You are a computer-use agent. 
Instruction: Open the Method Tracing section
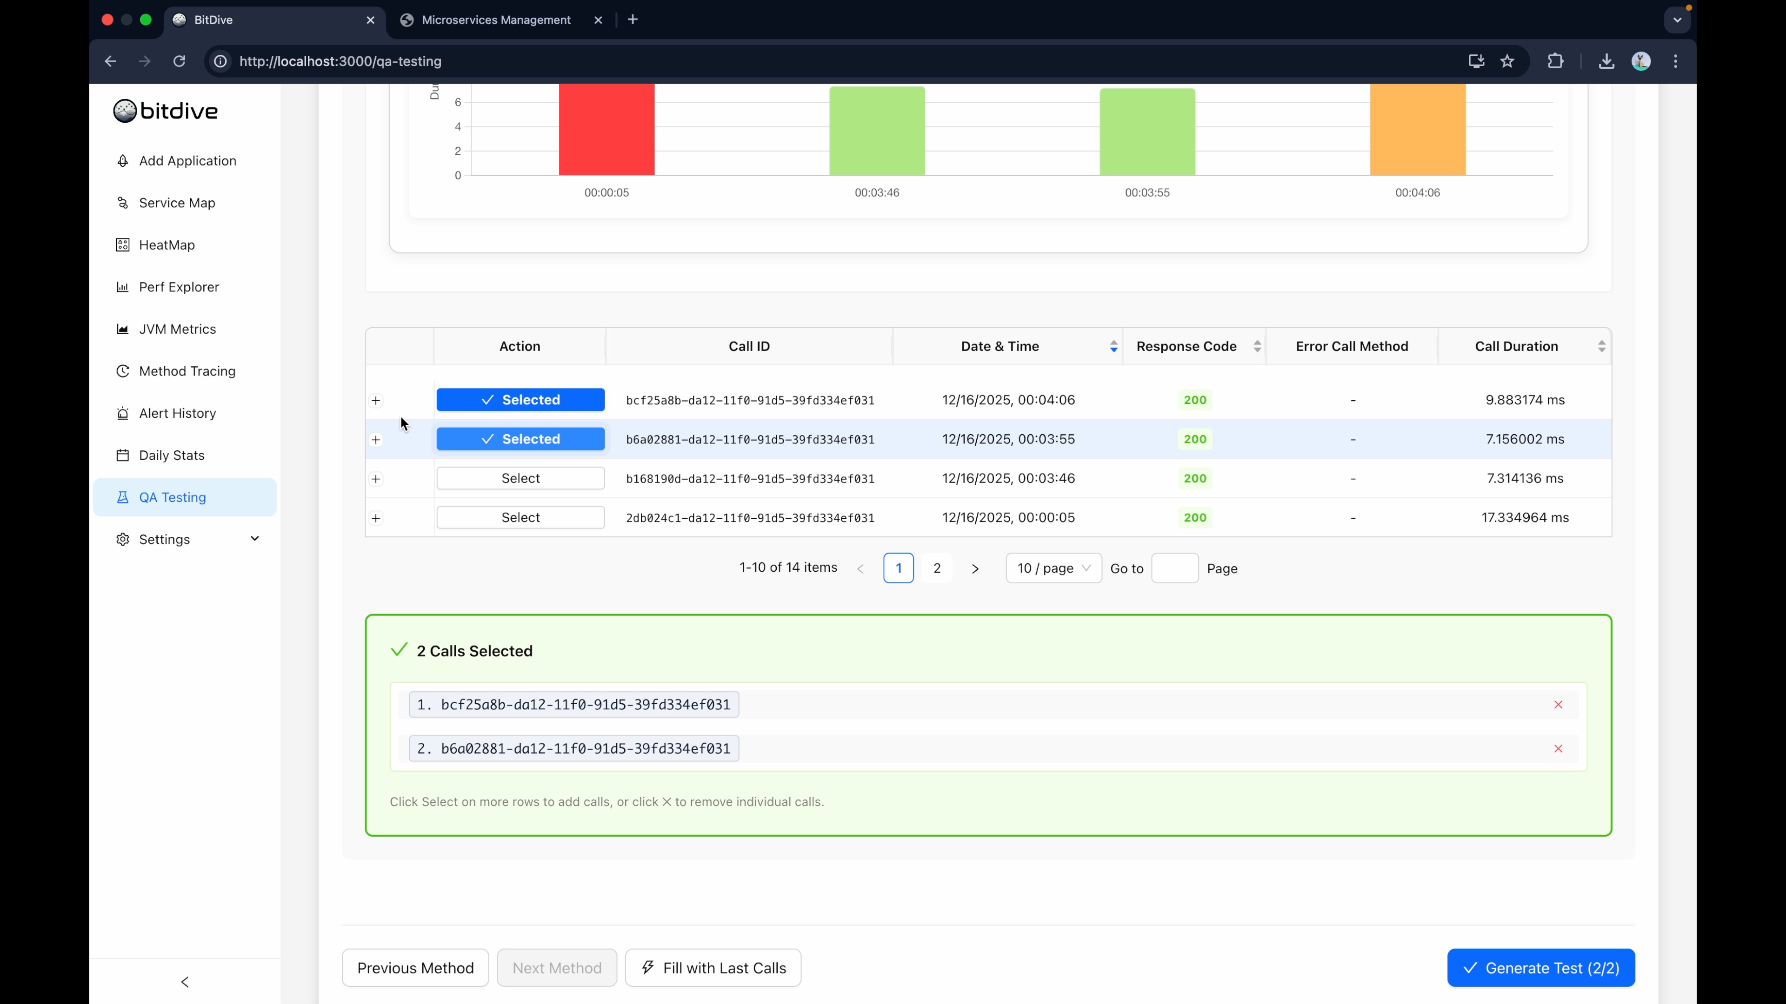click(x=188, y=371)
